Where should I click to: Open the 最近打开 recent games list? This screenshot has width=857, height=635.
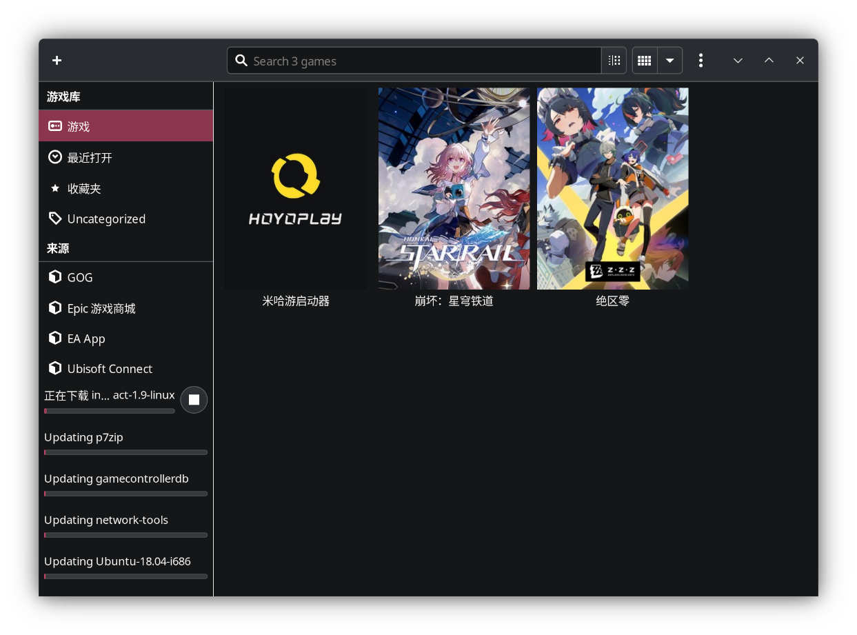[x=90, y=157]
